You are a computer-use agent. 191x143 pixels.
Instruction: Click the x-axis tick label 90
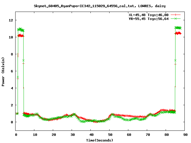tap(185, 135)
